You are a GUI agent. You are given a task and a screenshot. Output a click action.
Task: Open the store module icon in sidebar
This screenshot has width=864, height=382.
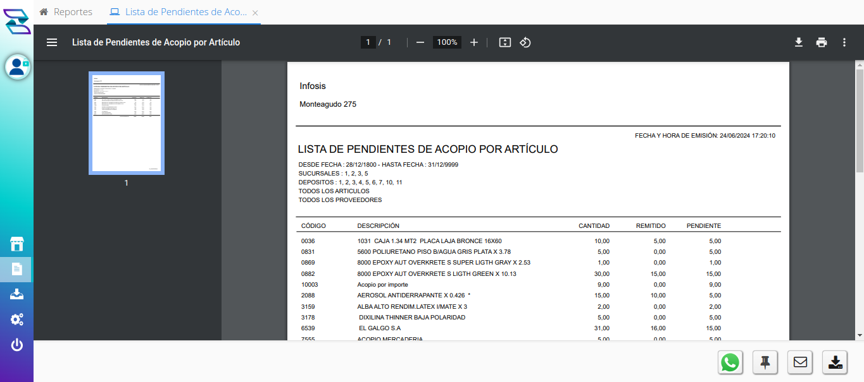[x=17, y=244]
